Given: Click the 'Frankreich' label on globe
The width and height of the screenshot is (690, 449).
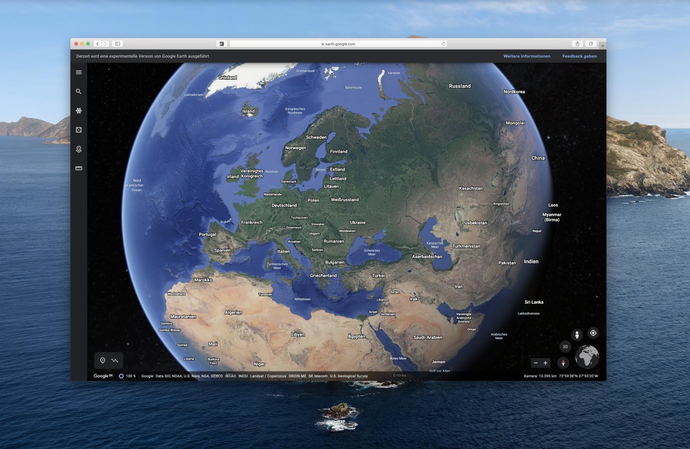Looking at the screenshot, I should coord(252,222).
